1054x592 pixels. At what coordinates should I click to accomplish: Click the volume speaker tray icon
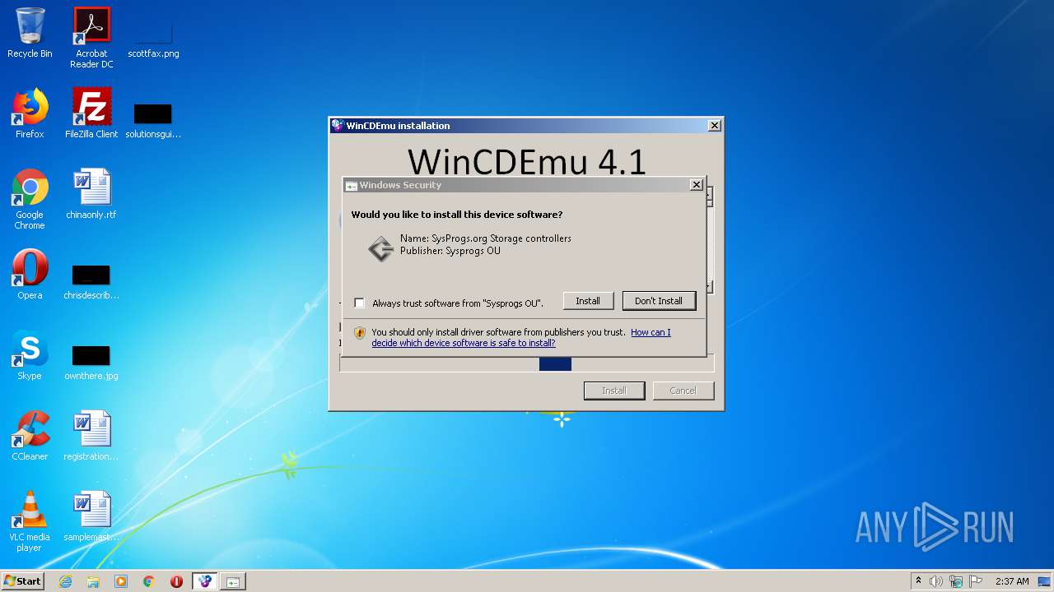(936, 581)
